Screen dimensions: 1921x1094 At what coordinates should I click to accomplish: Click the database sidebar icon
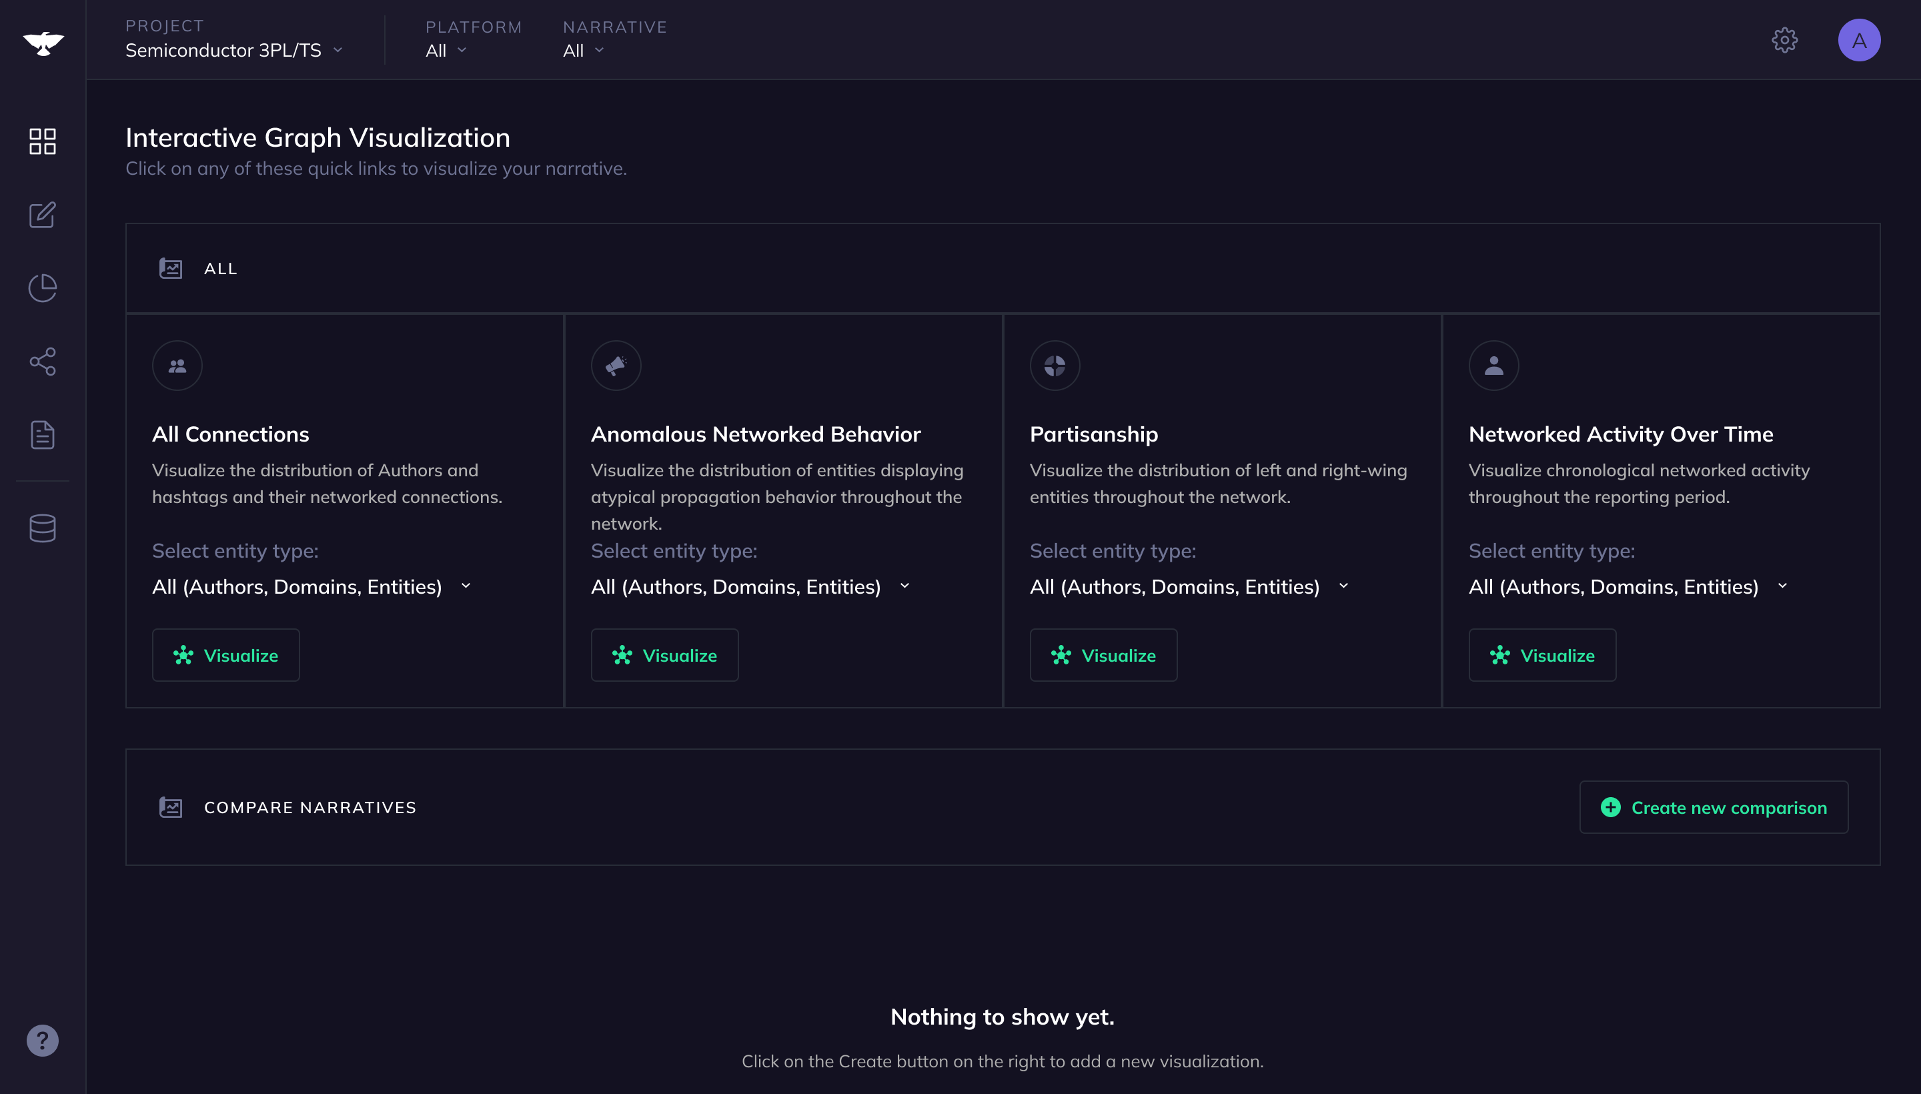click(x=42, y=528)
